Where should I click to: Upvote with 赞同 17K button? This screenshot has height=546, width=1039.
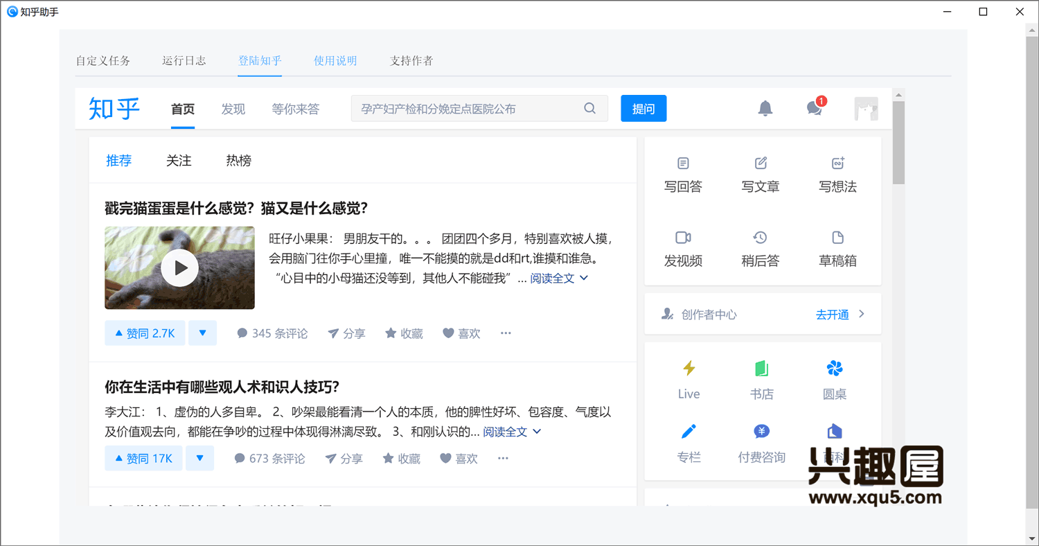pyautogui.click(x=143, y=459)
